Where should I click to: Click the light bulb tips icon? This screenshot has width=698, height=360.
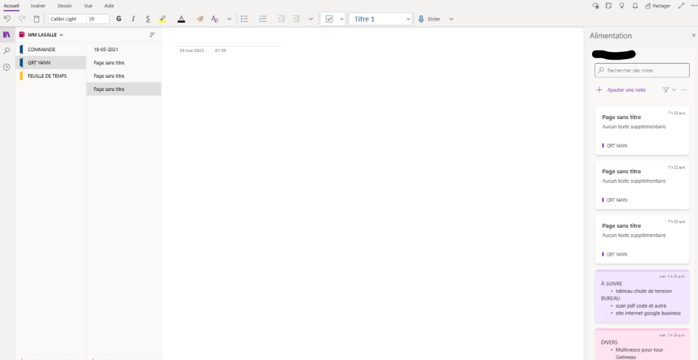click(x=622, y=6)
